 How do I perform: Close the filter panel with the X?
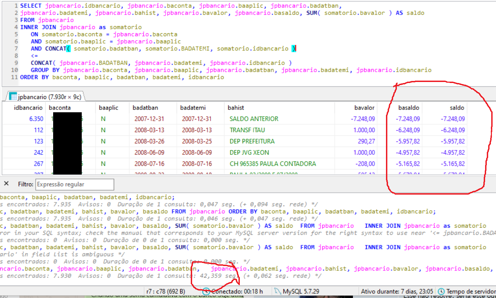pyautogui.click(x=6, y=184)
